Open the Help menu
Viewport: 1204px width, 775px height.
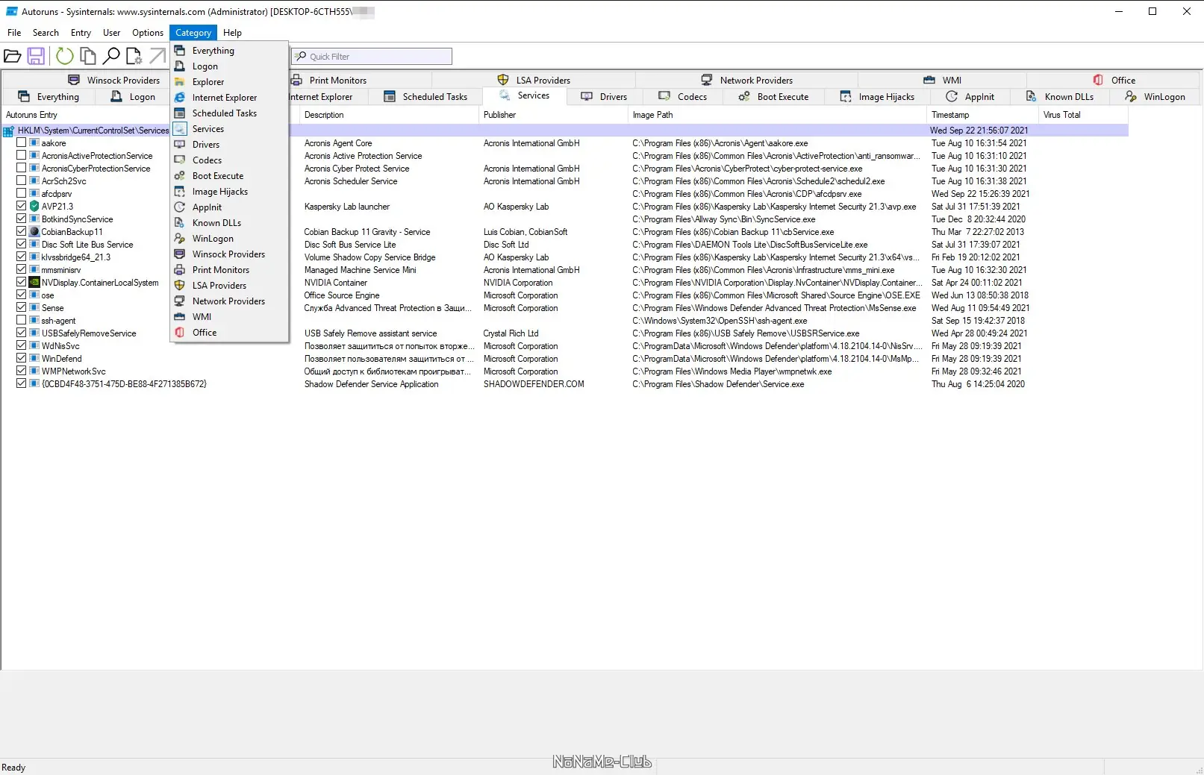click(232, 33)
